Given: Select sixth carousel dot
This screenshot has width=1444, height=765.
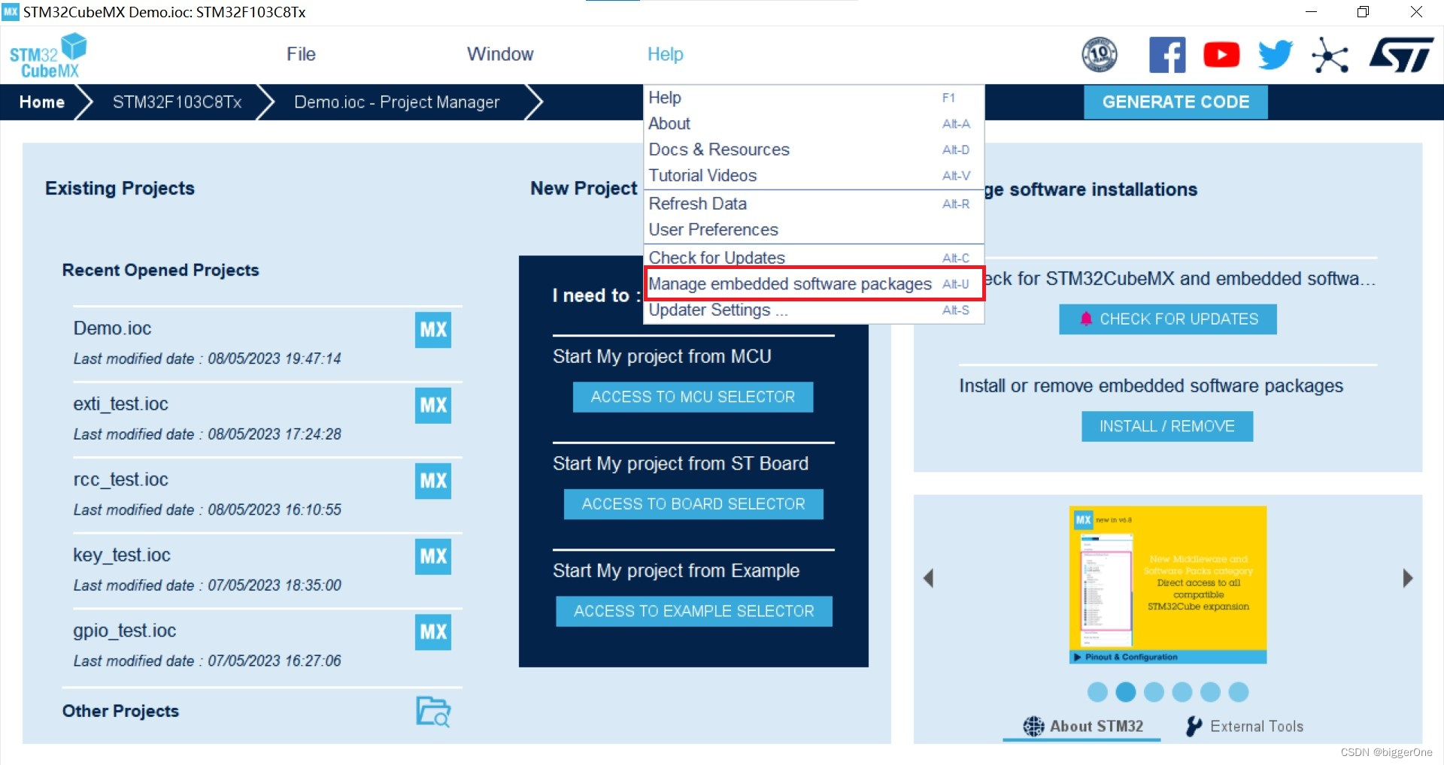Looking at the screenshot, I should (x=1239, y=692).
